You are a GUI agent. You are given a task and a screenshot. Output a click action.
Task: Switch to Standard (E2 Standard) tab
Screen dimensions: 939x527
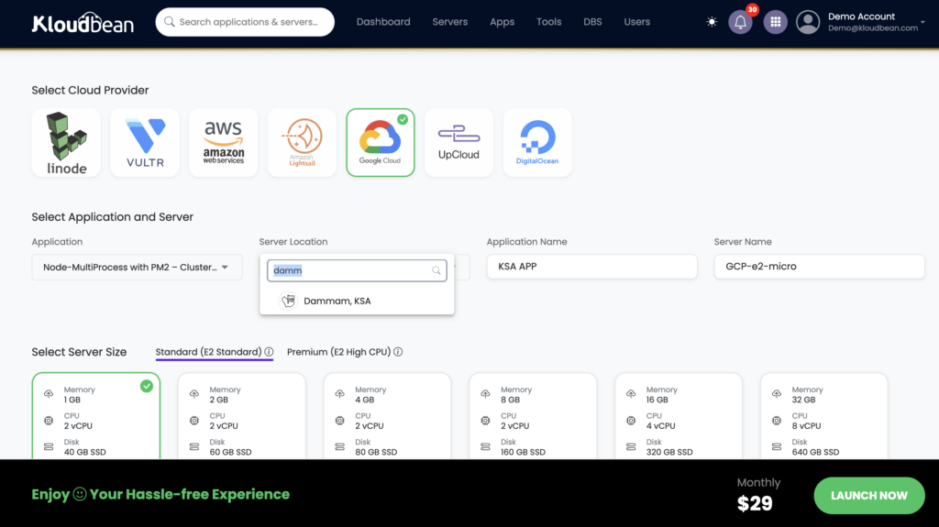coord(208,352)
